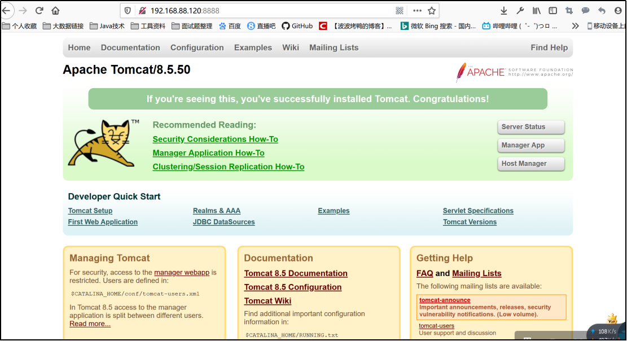
Task: Click the shield tracking protection icon
Action: (x=128, y=11)
